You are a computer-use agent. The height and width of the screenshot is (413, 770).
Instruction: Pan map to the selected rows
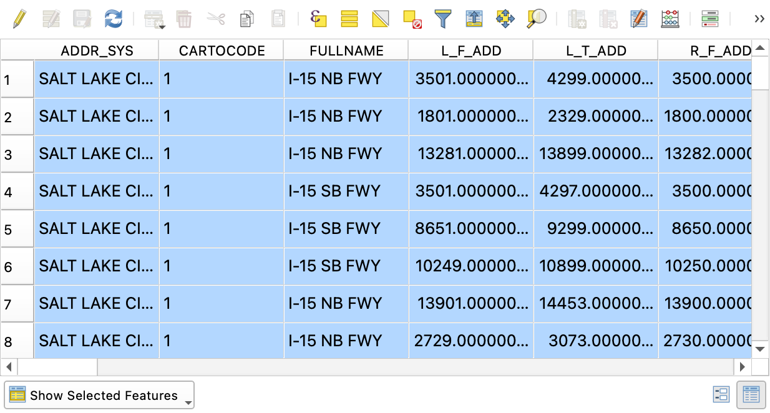[505, 19]
